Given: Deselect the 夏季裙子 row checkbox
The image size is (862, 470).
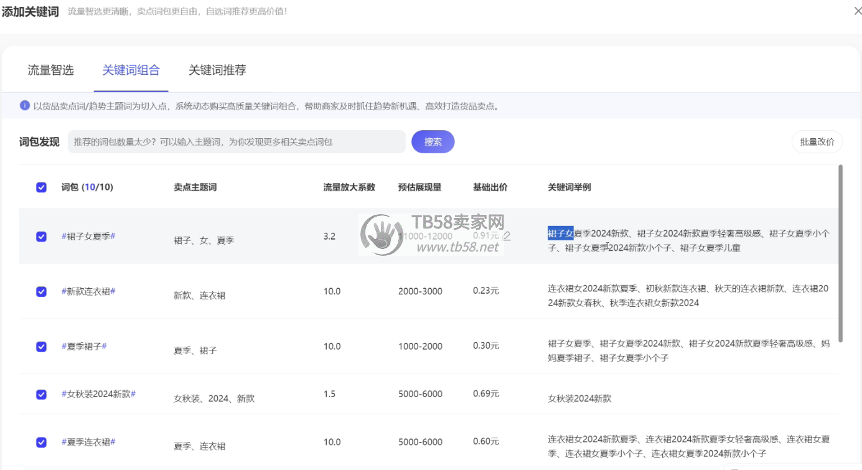Looking at the screenshot, I should pos(41,346).
